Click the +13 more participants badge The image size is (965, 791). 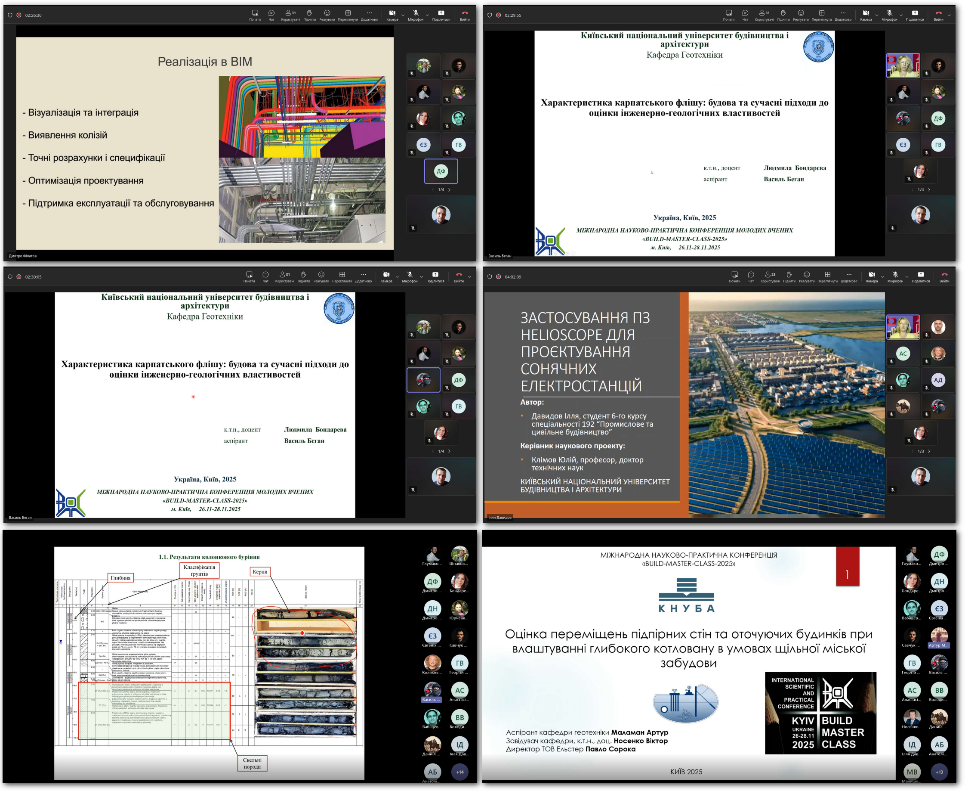[939, 772]
